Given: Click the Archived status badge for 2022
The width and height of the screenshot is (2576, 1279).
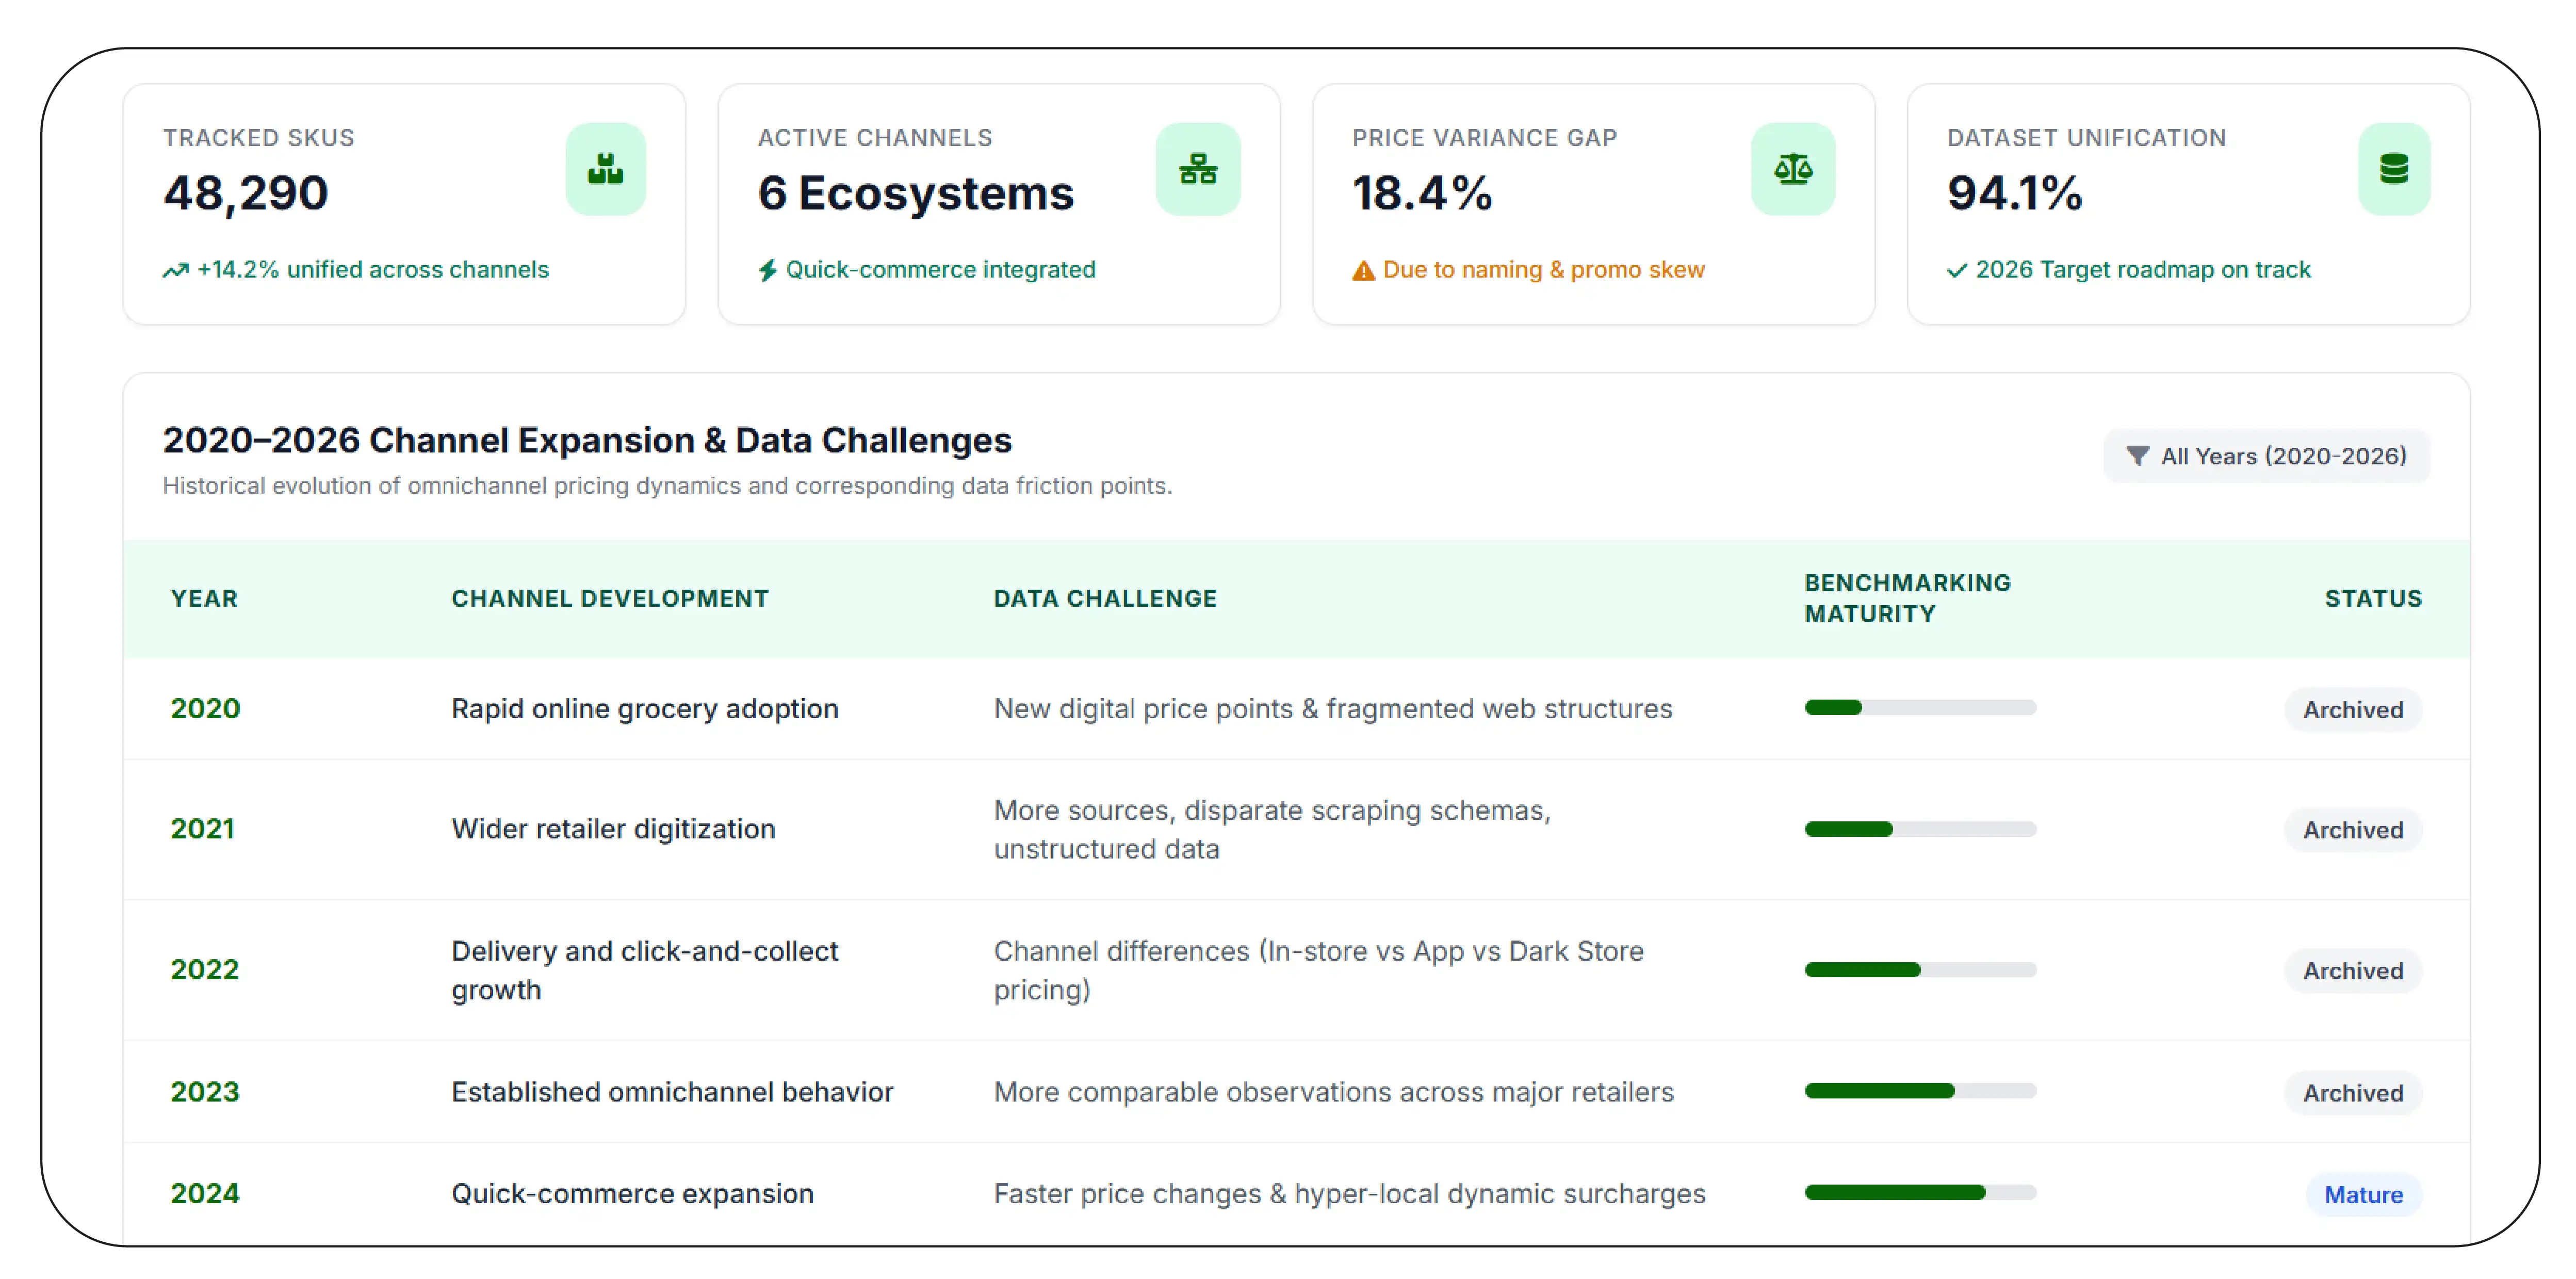Looking at the screenshot, I should (2353, 971).
